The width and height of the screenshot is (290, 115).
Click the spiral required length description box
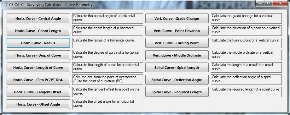[246, 92]
